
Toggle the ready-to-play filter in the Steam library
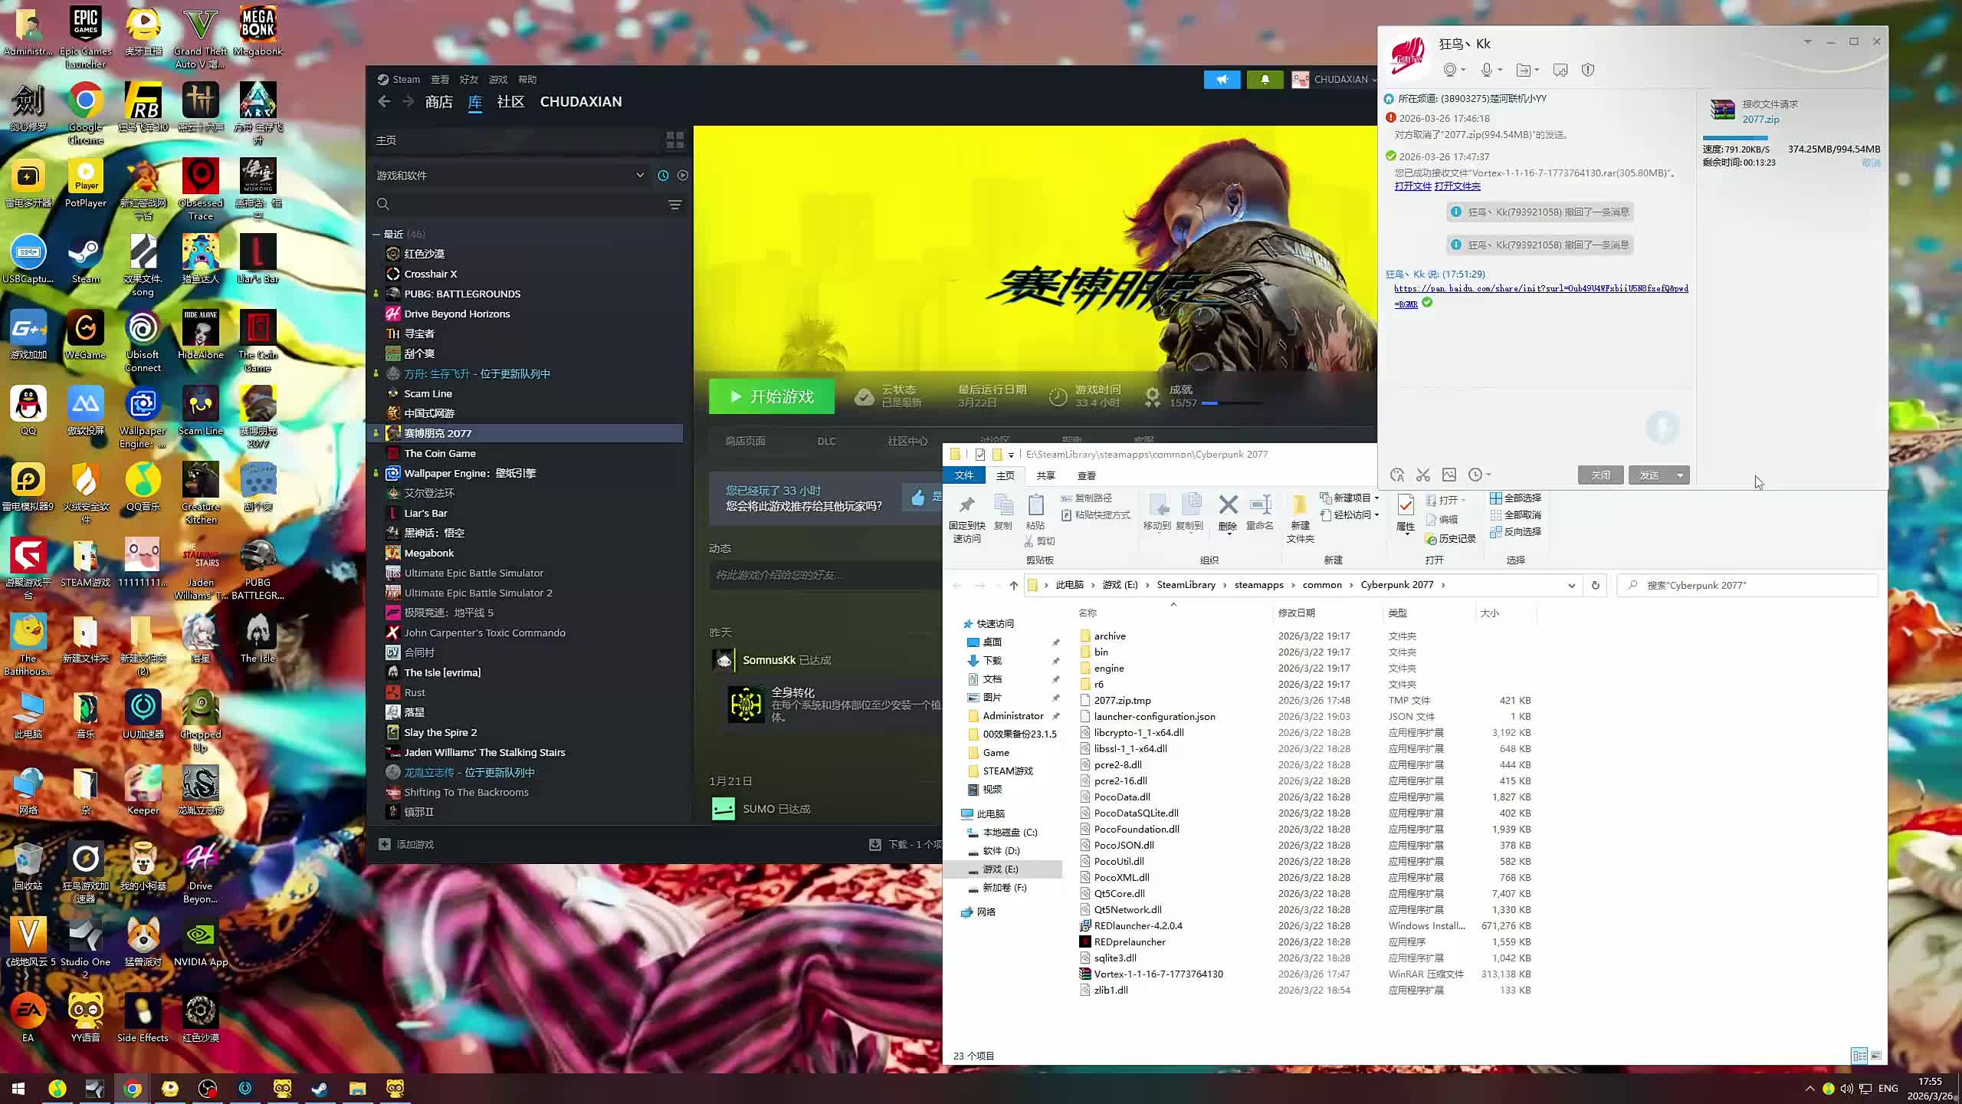coord(682,176)
